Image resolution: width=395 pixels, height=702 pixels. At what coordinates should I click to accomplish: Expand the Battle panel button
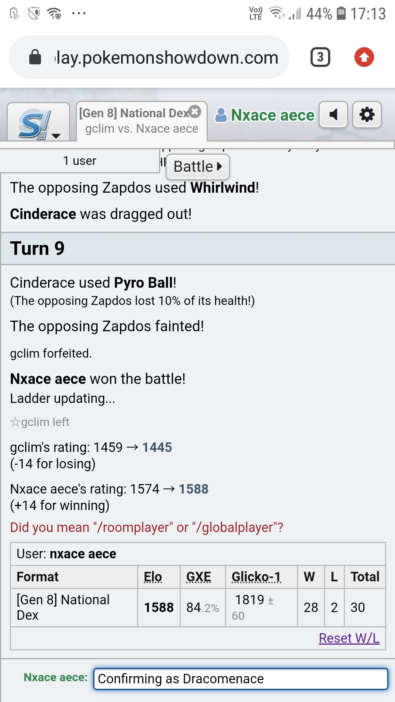click(198, 167)
